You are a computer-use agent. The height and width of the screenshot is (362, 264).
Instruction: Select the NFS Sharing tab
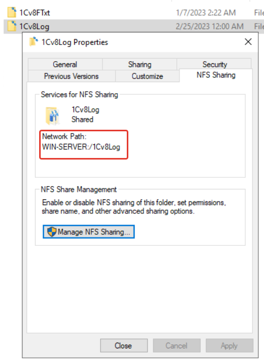(216, 75)
